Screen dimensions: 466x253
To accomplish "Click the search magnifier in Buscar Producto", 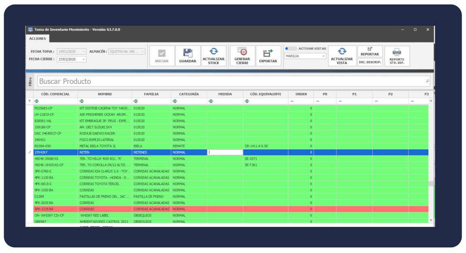I will tap(428, 81).
